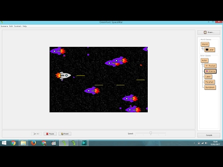223x167 pixels.
Task: Pause the running scenario
Action: [50, 134]
